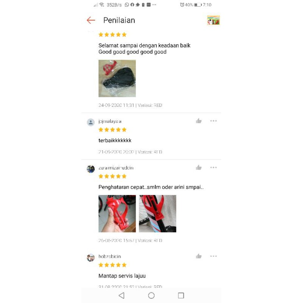Screen dimensions: 303x303
Task: Open the hand holding red bottle cage photo
Action: pyautogui.click(x=117, y=214)
